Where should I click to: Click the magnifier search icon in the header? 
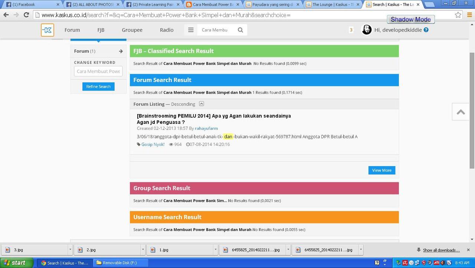240,30
